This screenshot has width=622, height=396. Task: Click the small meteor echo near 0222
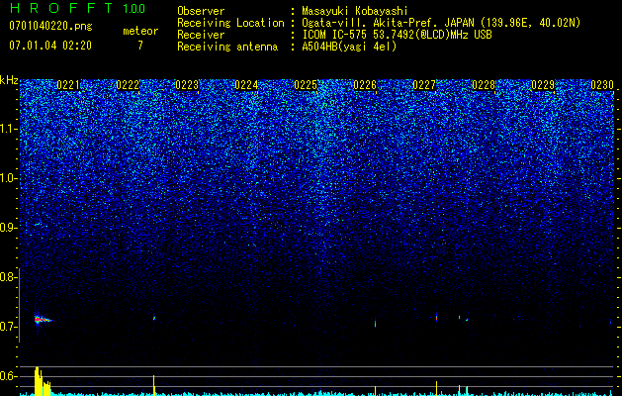click(154, 318)
